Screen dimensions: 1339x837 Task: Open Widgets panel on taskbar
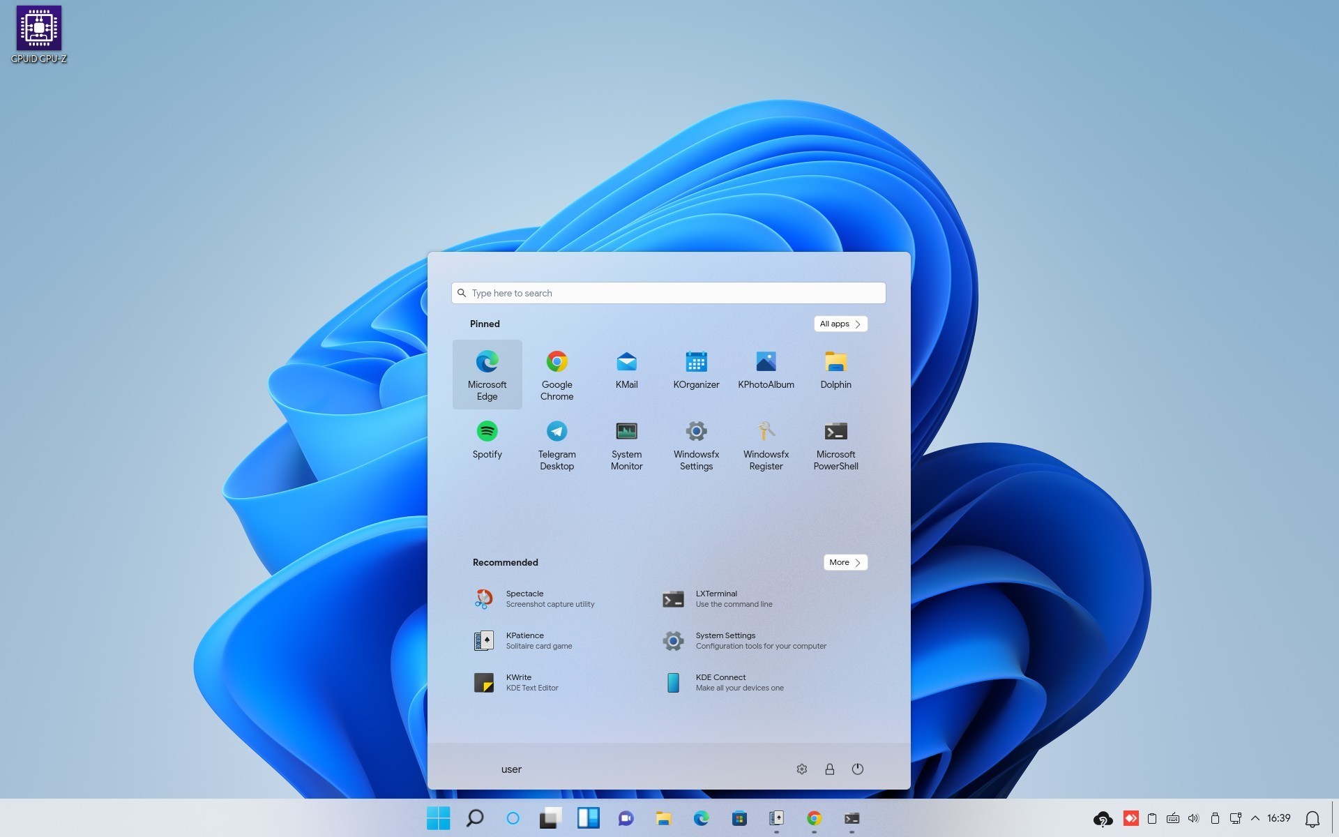(x=588, y=818)
